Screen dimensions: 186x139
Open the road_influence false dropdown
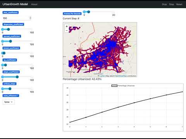[9, 102]
